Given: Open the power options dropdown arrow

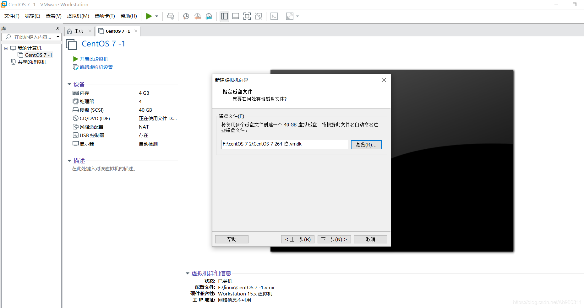Looking at the screenshot, I should click(x=157, y=16).
